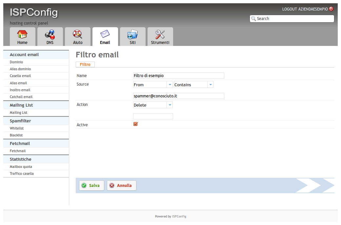The image size is (341, 225).
Task: Click the Name field with Filtro di esempio
Action: coord(179,75)
